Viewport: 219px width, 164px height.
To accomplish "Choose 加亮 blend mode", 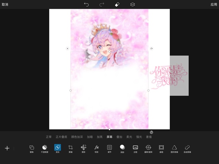I will tap(100, 137).
